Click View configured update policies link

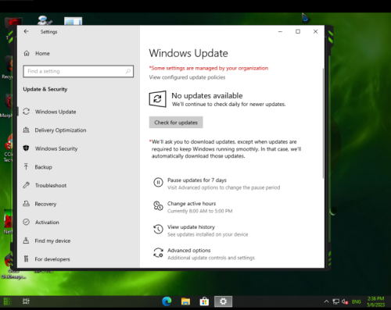click(187, 77)
